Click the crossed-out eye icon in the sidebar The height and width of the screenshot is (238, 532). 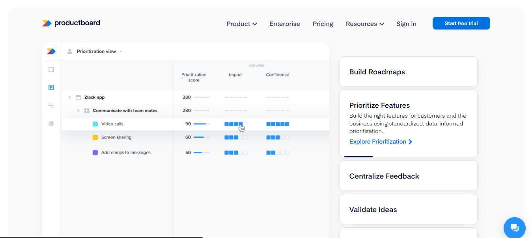(51, 124)
